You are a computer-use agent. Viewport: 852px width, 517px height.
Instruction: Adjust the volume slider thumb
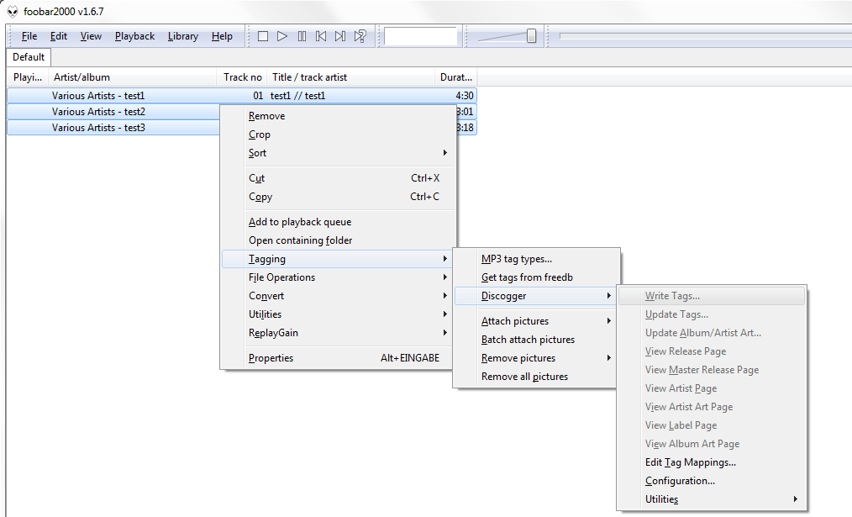531,36
